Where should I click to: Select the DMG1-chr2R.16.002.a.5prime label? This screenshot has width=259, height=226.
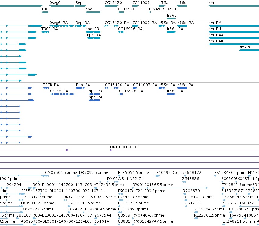[x=91, y=197]
